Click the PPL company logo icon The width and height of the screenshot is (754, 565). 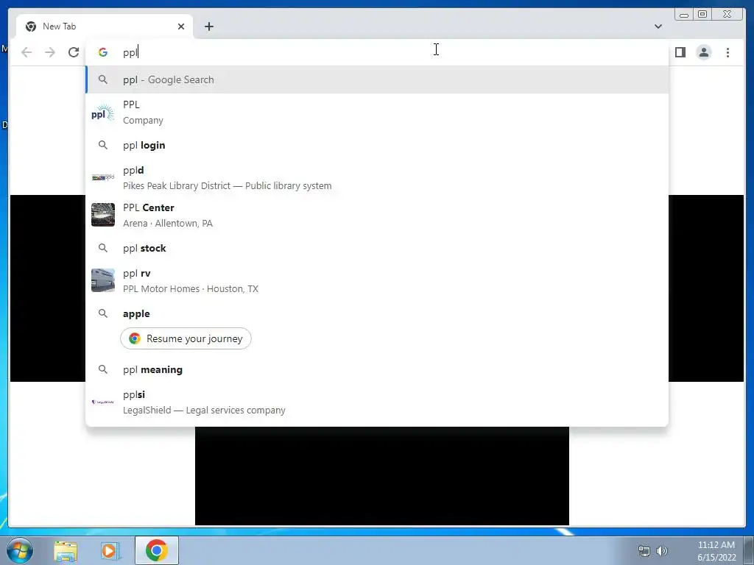[x=103, y=113]
